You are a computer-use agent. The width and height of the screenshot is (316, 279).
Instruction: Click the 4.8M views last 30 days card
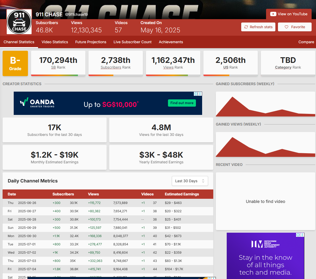click(x=161, y=130)
